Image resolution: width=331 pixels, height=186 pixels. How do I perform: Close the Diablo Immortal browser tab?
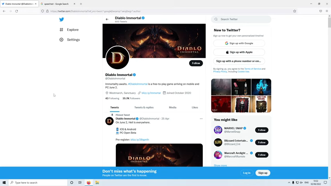click(36, 4)
